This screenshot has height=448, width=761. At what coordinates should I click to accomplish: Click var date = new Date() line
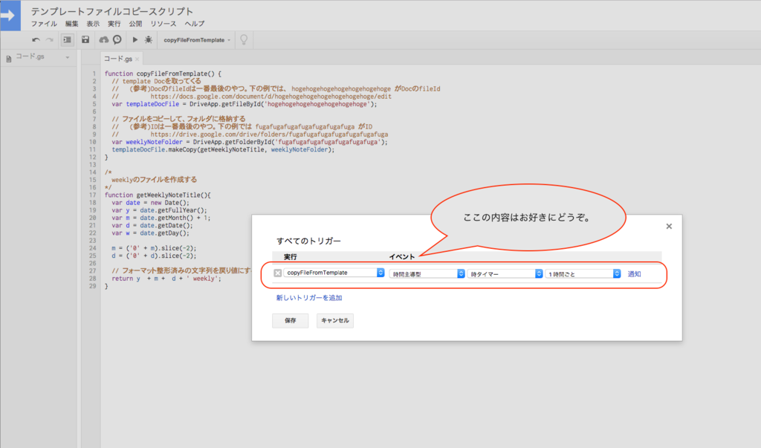150,202
